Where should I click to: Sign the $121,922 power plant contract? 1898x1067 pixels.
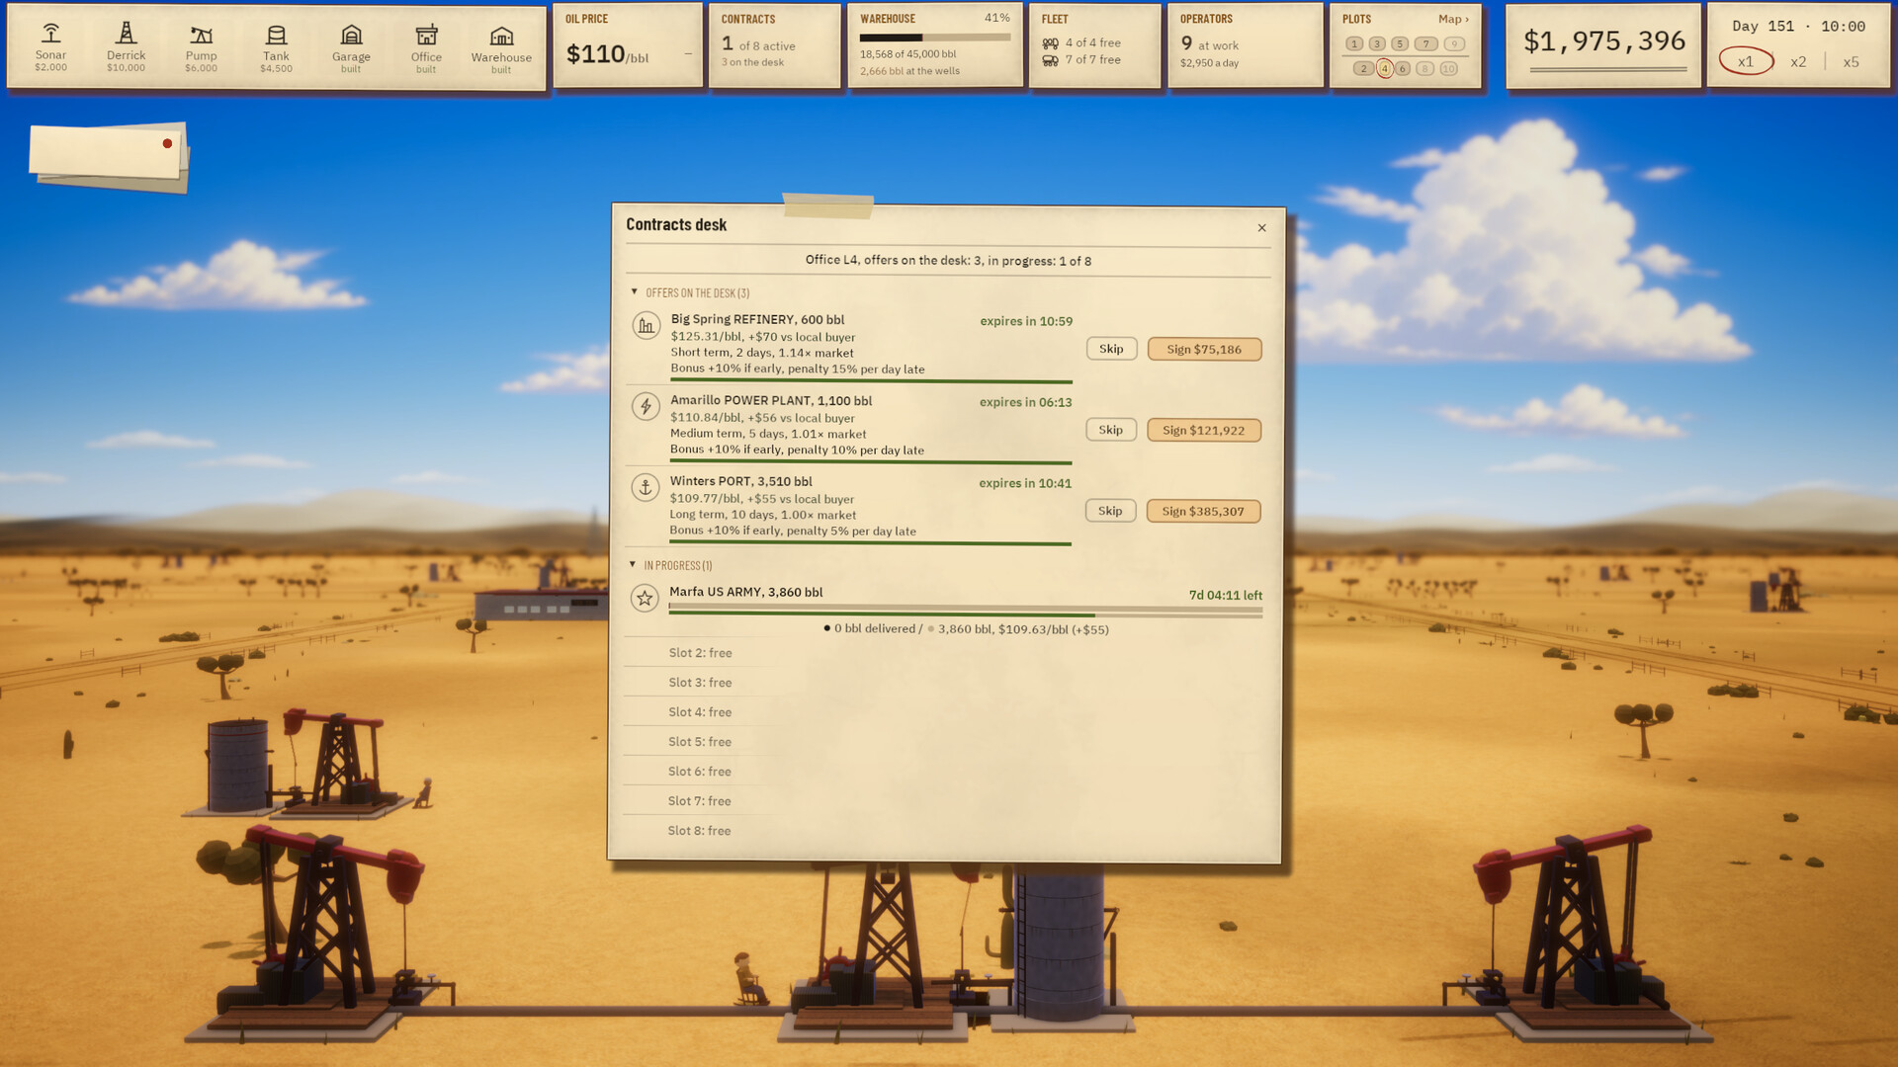[1203, 430]
